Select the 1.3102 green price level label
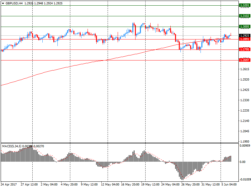 245,16
